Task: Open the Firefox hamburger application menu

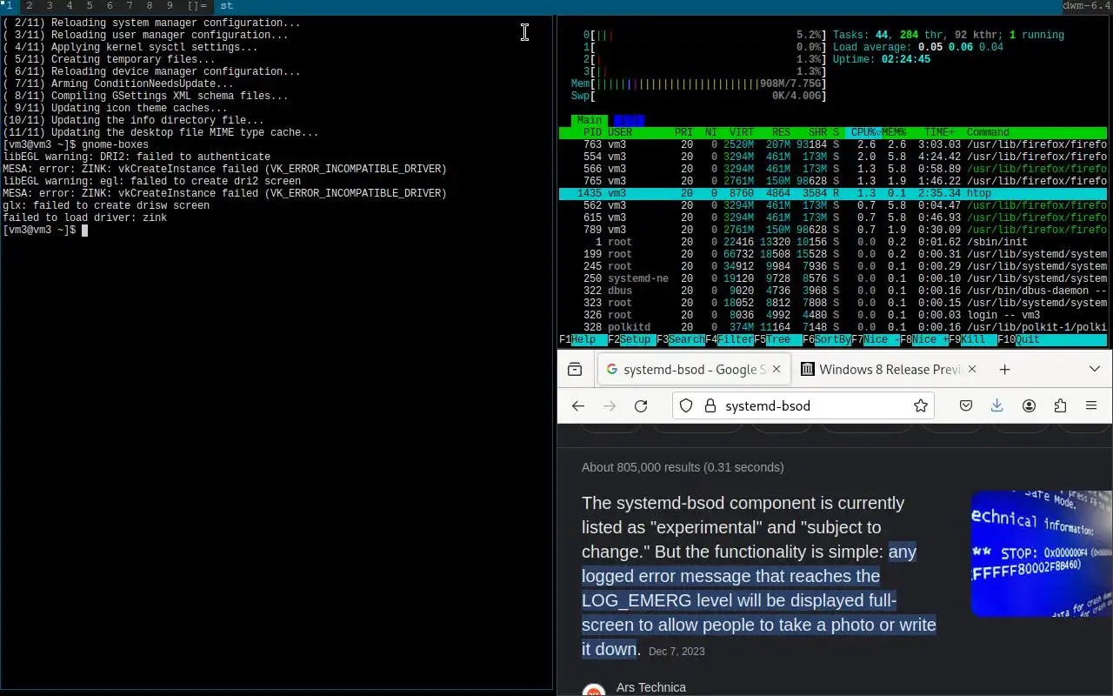Action: (1091, 405)
